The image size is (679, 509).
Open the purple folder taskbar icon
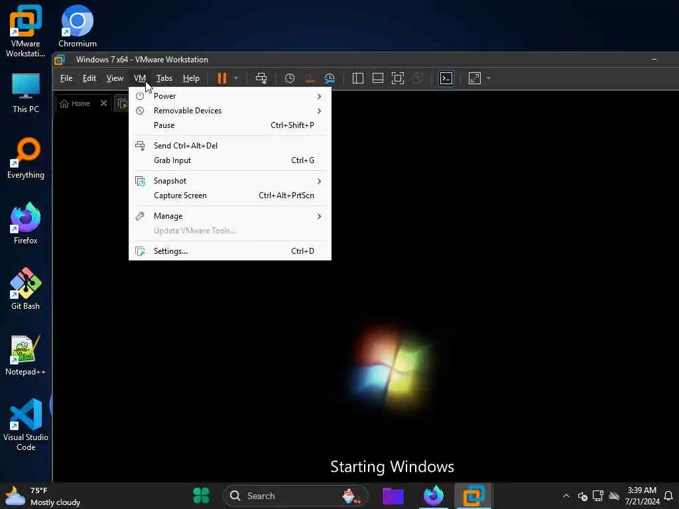pyautogui.click(x=393, y=496)
